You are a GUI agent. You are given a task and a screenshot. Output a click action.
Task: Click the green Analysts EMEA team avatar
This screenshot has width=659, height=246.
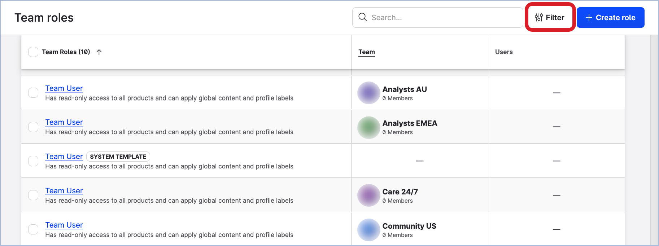(368, 127)
